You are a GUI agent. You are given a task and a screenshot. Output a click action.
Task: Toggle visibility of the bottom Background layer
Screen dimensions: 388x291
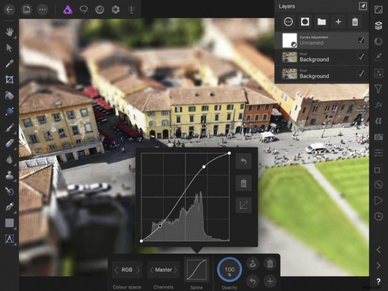coord(361,73)
